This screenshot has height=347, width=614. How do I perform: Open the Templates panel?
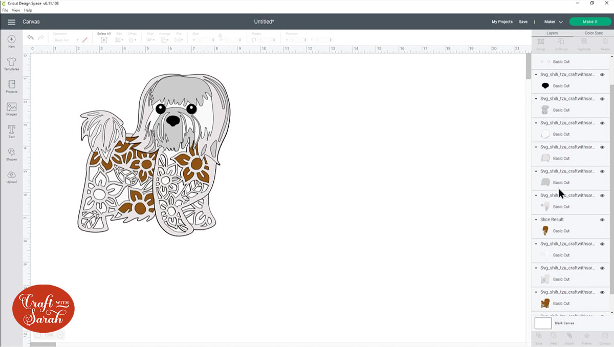(x=11, y=62)
